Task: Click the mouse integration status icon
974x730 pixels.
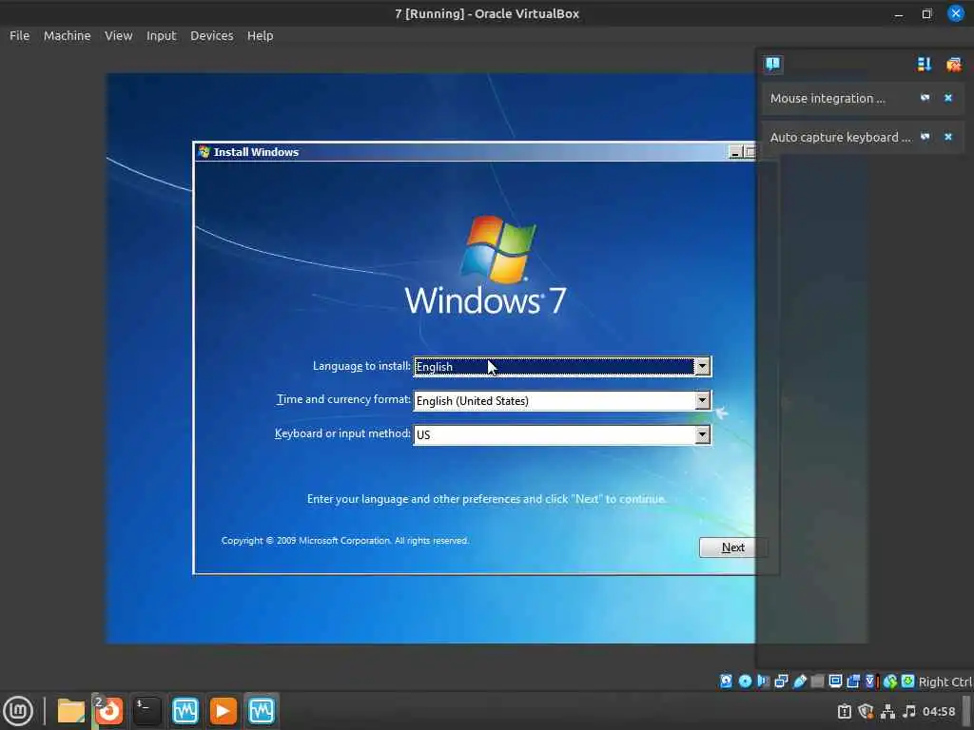Action: click(890, 681)
